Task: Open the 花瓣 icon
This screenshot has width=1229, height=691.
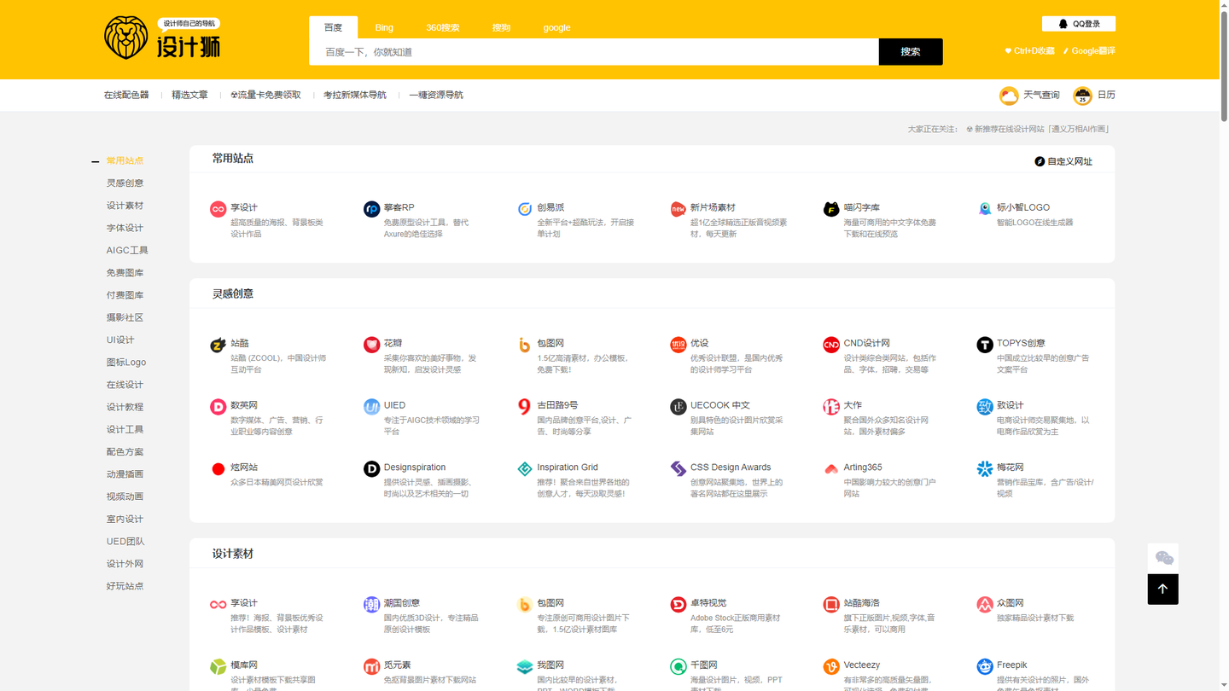Action: coord(371,345)
